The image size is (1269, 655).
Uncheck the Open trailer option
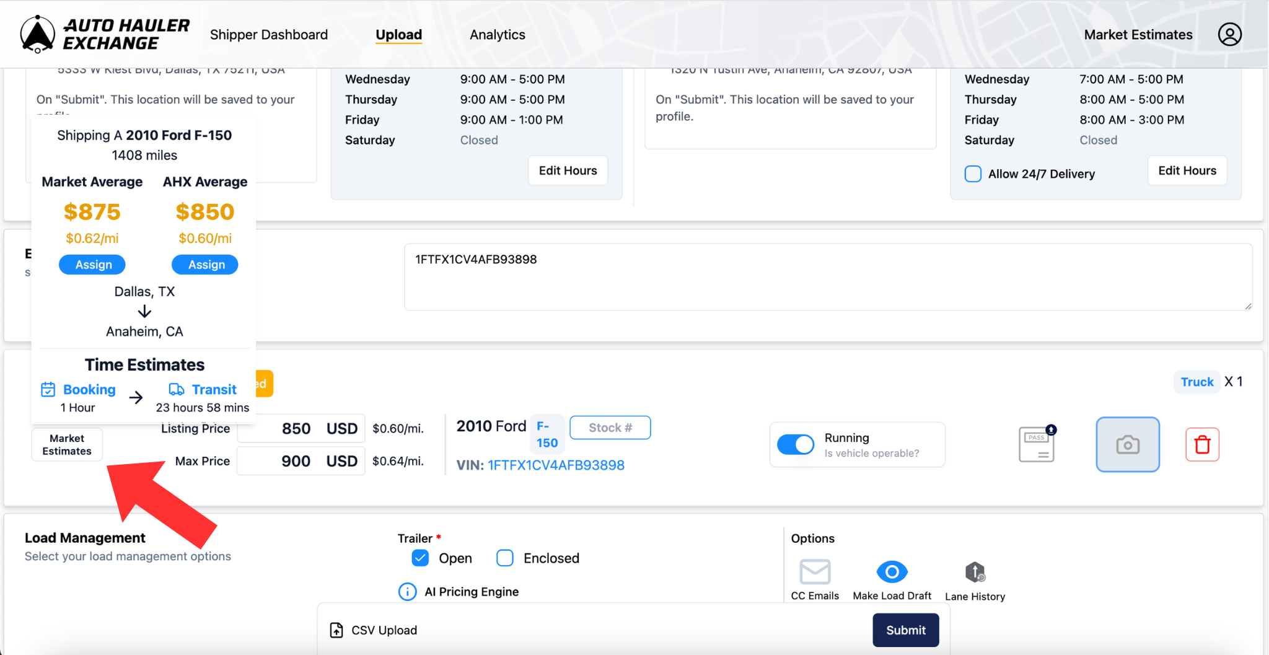pyautogui.click(x=420, y=558)
